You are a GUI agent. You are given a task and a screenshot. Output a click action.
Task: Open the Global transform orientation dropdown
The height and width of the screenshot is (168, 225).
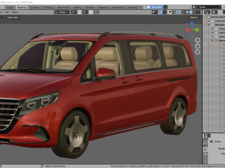(x=62, y=12)
